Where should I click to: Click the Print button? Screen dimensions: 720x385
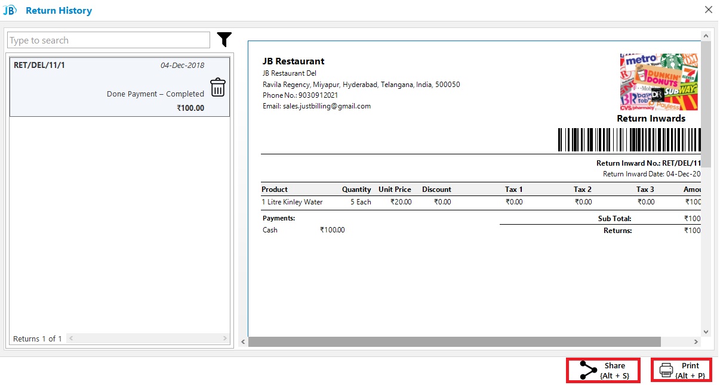[x=681, y=370]
